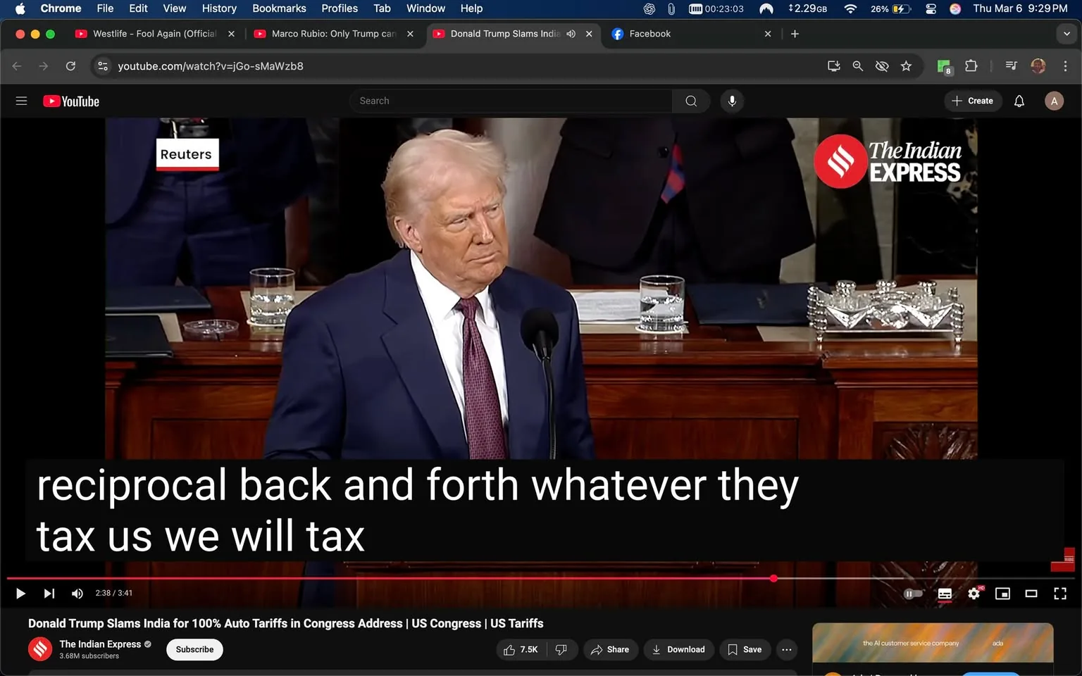Open the Bookmarks menu in menu bar
Image resolution: width=1082 pixels, height=676 pixels.
[x=279, y=8]
